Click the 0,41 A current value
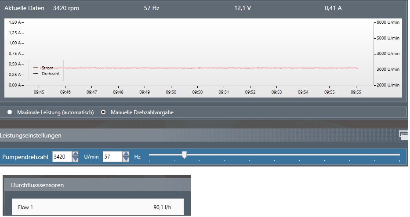The image size is (410, 217). pyautogui.click(x=333, y=8)
